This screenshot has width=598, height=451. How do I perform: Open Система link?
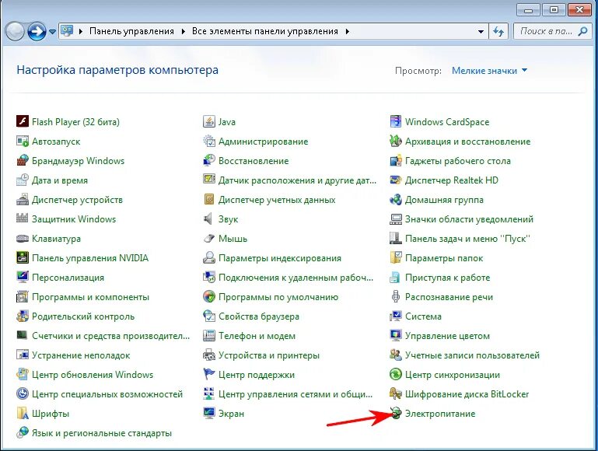click(x=423, y=316)
